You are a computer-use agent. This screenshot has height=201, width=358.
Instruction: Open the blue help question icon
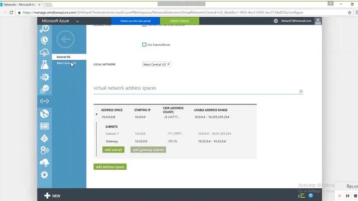(x=310, y=196)
